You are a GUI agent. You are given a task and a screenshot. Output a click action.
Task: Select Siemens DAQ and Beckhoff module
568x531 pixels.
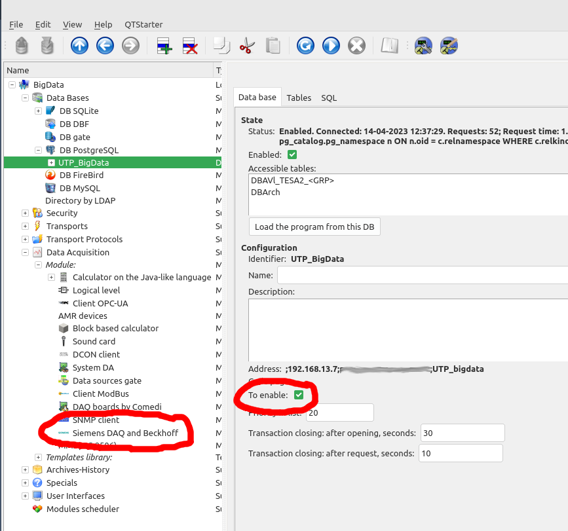(x=124, y=433)
